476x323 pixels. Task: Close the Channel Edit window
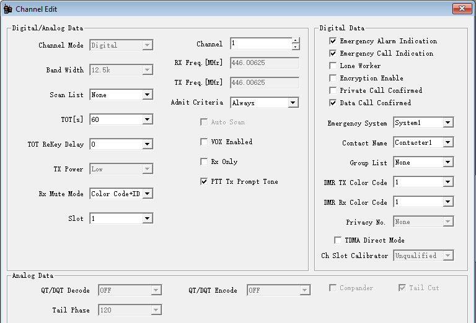click(462, 9)
